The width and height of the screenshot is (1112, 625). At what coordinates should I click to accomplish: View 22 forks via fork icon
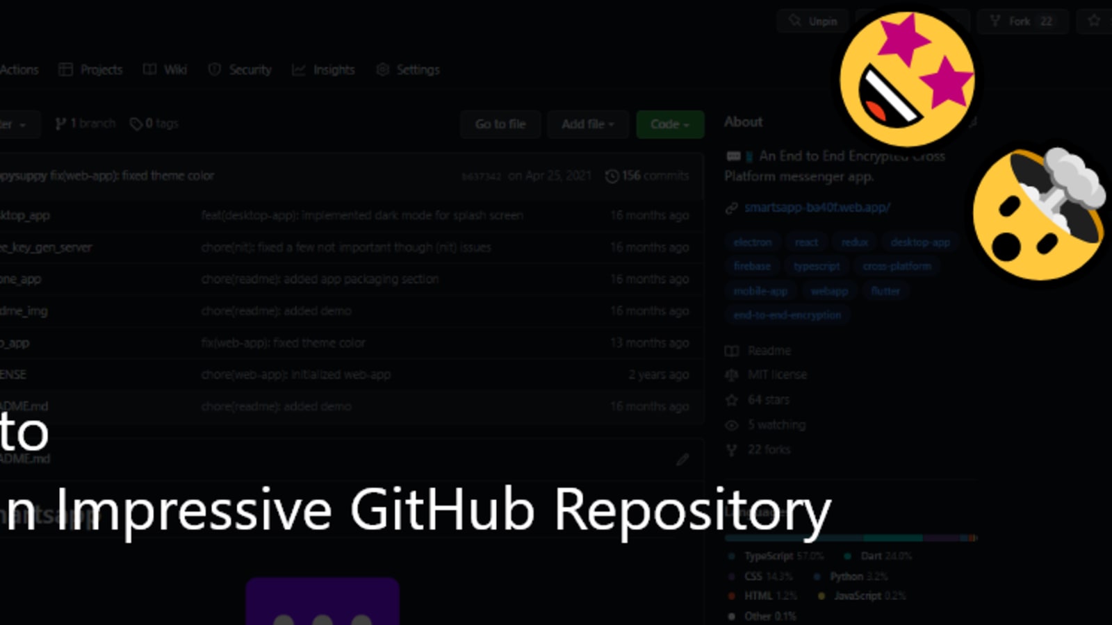click(x=732, y=450)
